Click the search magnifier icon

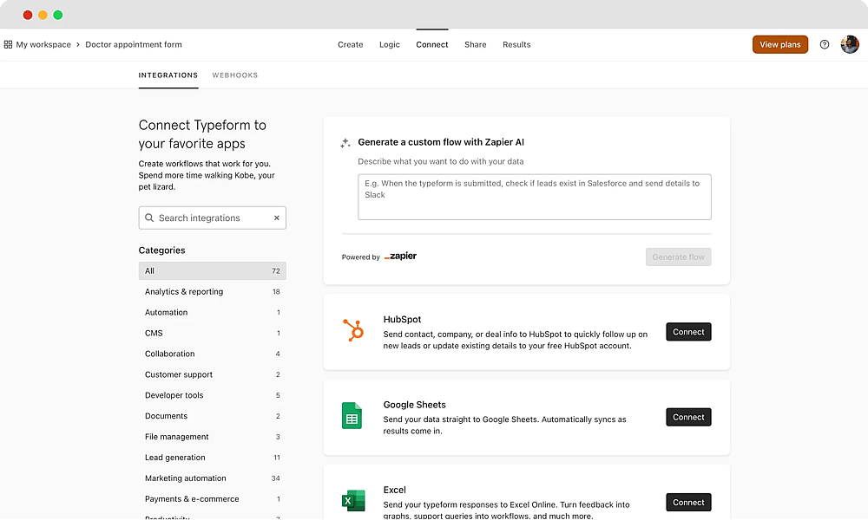(149, 218)
